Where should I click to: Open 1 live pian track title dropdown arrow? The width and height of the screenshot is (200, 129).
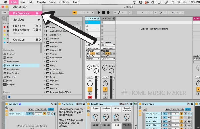click(99, 19)
